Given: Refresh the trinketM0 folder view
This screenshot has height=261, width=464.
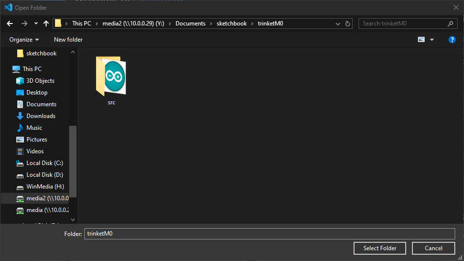Looking at the screenshot, I should [348, 24].
